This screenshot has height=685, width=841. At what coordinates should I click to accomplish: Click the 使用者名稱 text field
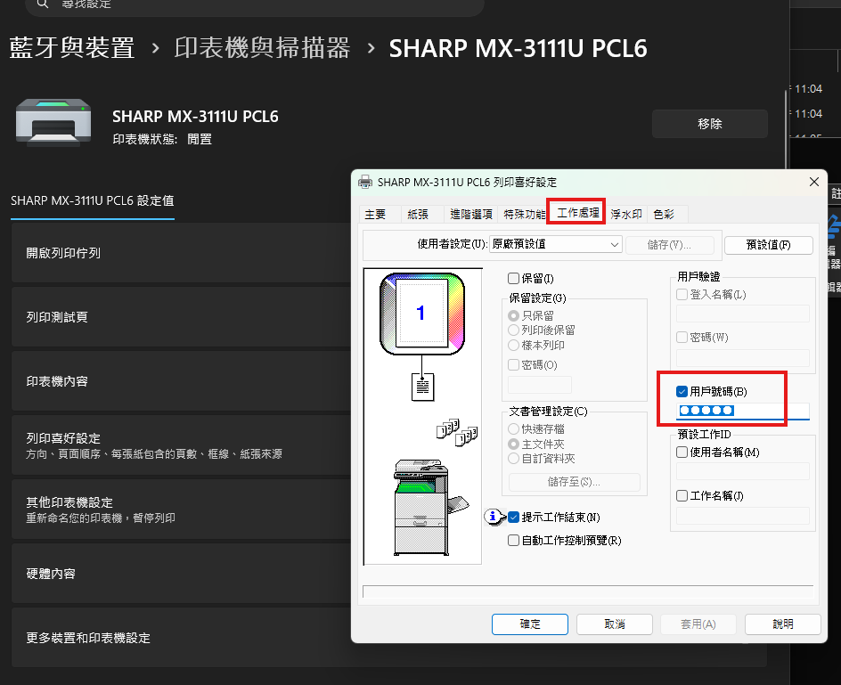click(743, 471)
